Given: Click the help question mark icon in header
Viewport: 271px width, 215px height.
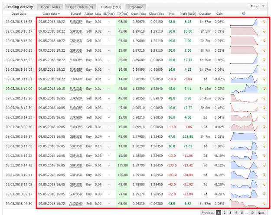Looking at the screenshot, I should point(244,13).
